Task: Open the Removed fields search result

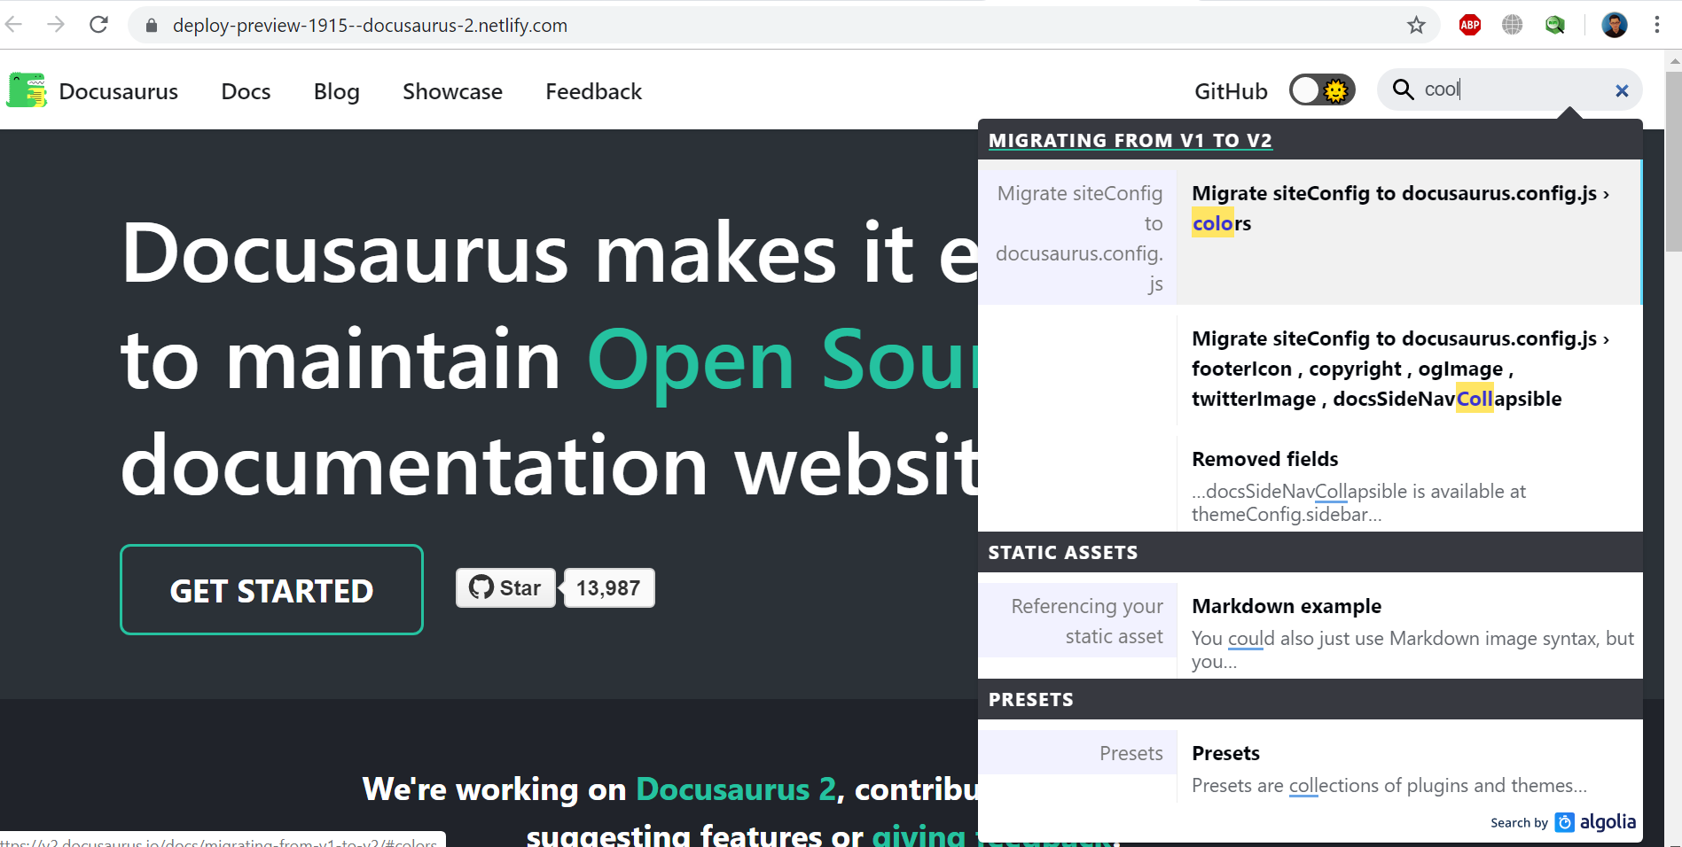Action: (x=1410, y=485)
